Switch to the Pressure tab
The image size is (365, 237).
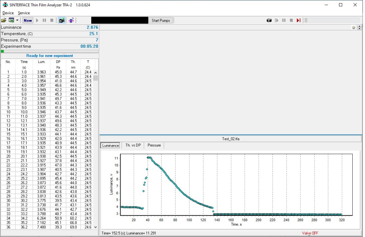pyautogui.click(x=154, y=145)
